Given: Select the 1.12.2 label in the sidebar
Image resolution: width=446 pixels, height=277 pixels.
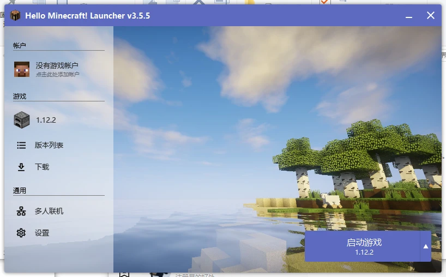Looking at the screenshot, I should 46,120.
